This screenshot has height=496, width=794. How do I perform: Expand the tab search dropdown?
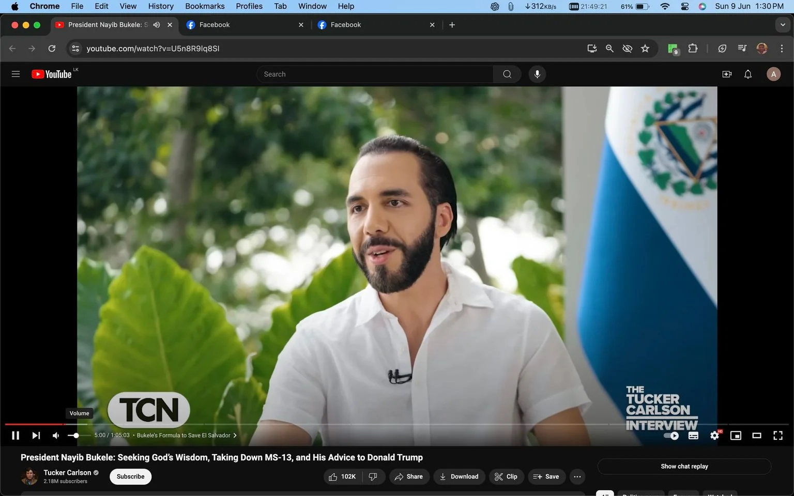[x=783, y=24]
